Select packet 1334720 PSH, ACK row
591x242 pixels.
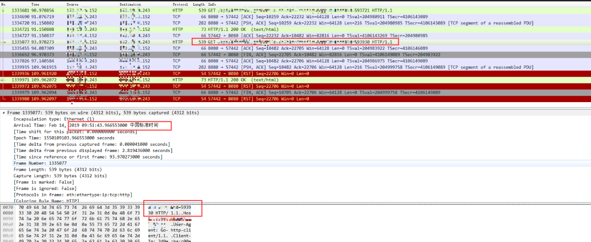[295, 23]
